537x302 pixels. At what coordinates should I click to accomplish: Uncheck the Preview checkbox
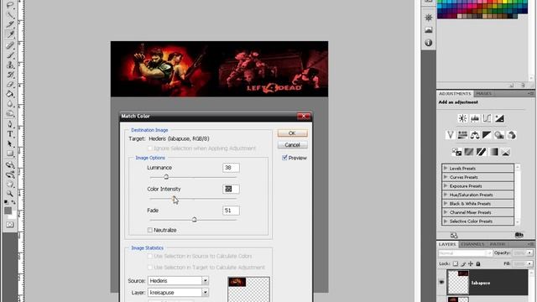(x=284, y=158)
